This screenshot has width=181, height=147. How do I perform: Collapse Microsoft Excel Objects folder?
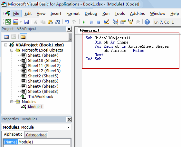point(12,50)
